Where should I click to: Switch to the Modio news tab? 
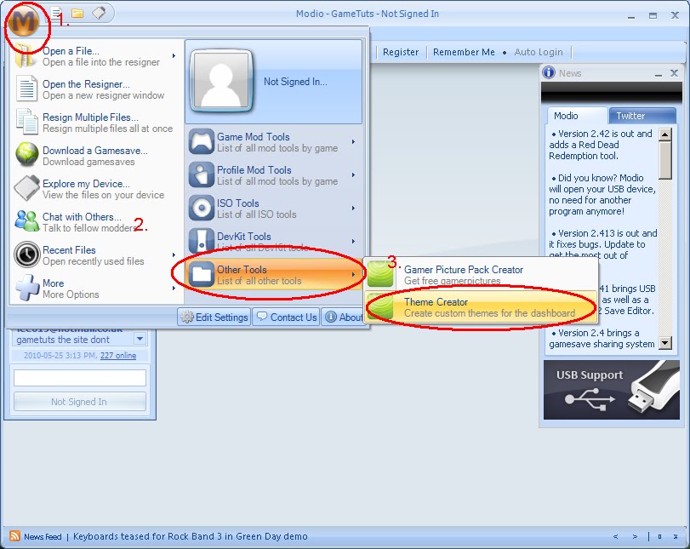click(578, 116)
